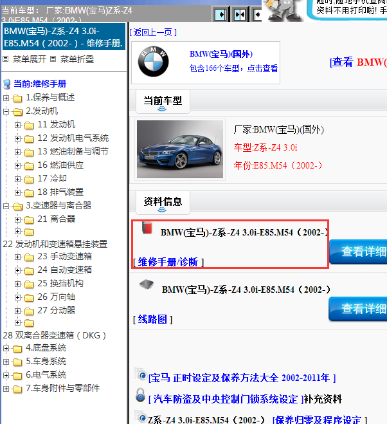The width and height of the screenshot is (387, 424).
Task: Open 22 发动机和变速箱悬挂装置 tree item
Action: tap(55, 244)
